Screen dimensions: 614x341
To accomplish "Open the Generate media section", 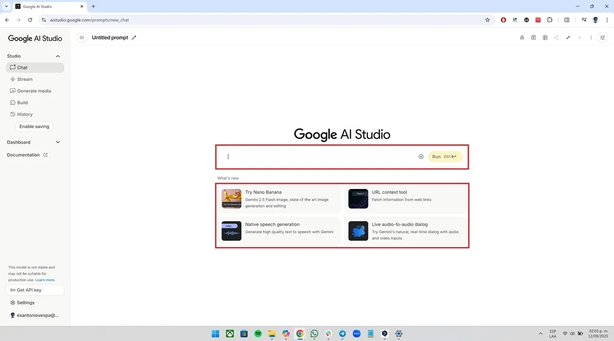I will click(34, 91).
